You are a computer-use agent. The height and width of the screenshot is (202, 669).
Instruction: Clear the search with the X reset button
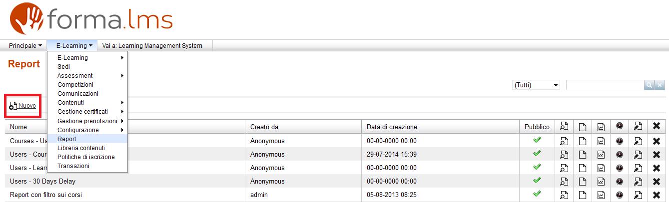[660, 85]
